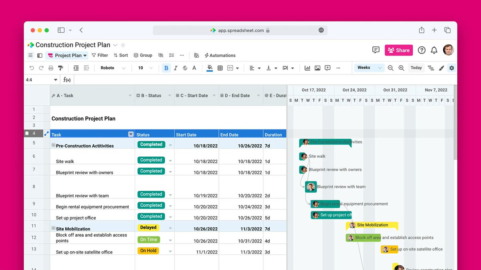Insert a chart from the toolbar
481x270 pixels.
(x=307, y=68)
